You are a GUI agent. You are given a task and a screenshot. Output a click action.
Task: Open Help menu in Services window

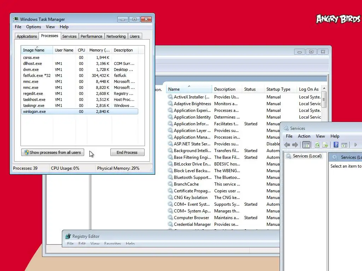click(x=335, y=136)
